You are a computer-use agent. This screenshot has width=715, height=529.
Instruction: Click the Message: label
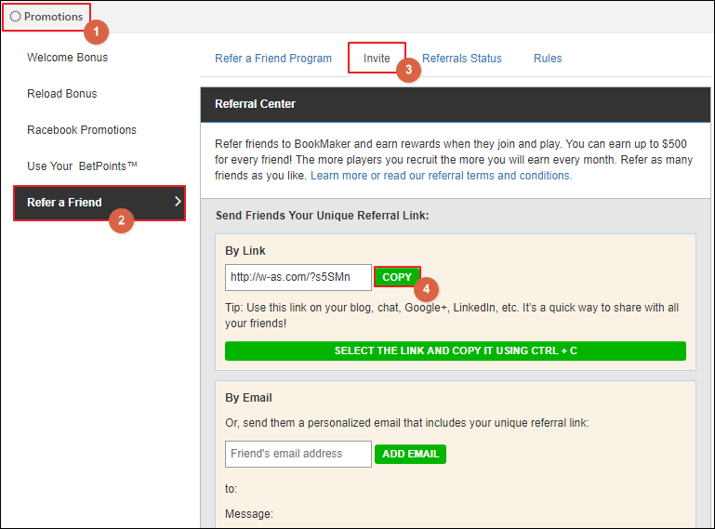click(x=249, y=514)
